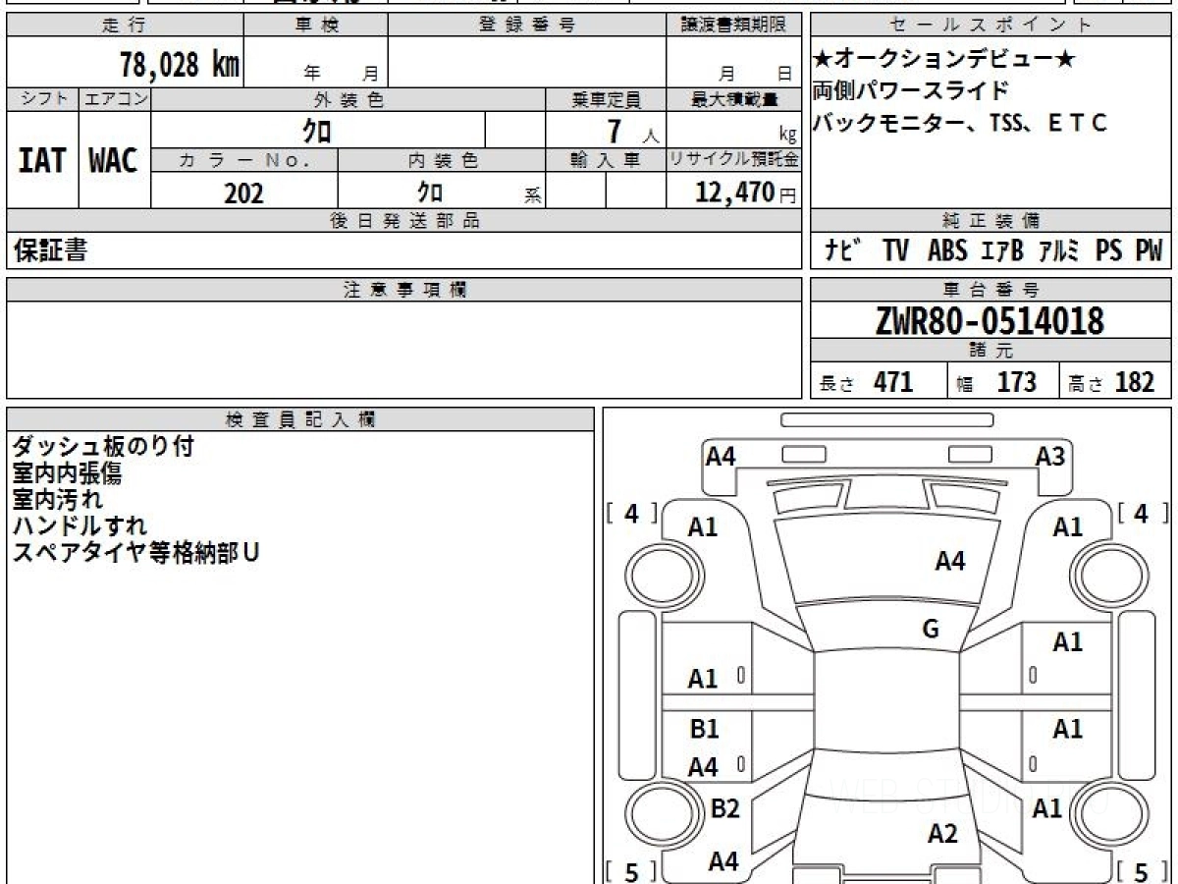Click the 譲渡書類期限 header
1178x884 pixels.
coord(733,26)
